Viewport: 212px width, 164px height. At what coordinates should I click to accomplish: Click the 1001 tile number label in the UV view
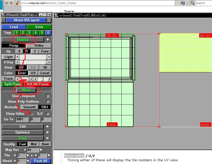point(112,125)
